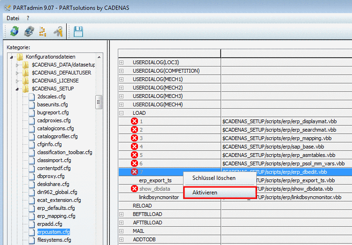Open the Datei menu
Viewport: 352px width, 245px height.
(x=13, y=18)
